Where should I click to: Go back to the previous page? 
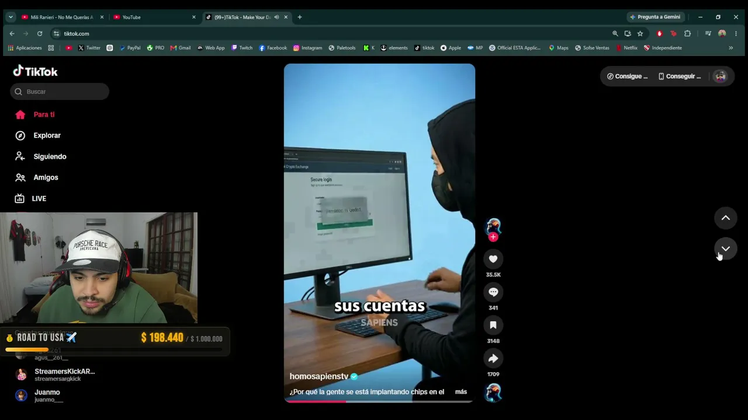12,34
